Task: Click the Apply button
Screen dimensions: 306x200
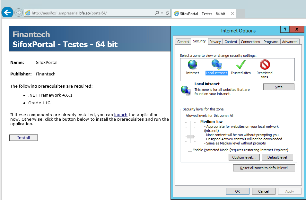Action: tap(290, 191)
